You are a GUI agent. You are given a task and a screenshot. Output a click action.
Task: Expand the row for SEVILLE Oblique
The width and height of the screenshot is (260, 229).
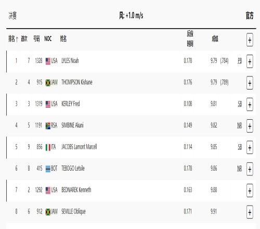point(250,212)
